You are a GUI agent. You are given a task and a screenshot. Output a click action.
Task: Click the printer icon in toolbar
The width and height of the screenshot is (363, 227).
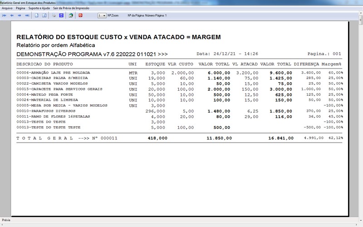tap(54, 15)
